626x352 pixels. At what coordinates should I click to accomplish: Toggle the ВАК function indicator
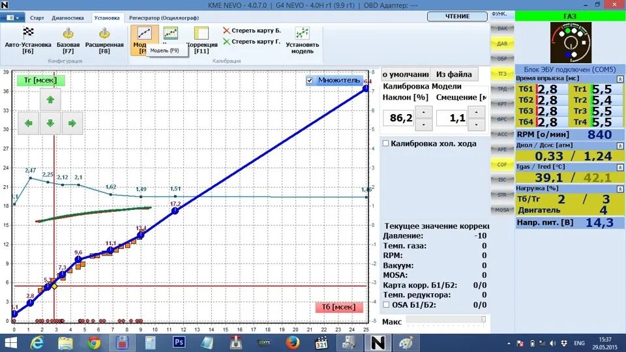tap(502, 28)
